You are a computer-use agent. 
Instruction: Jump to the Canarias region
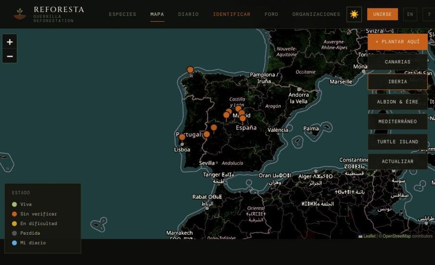[398, 62]
